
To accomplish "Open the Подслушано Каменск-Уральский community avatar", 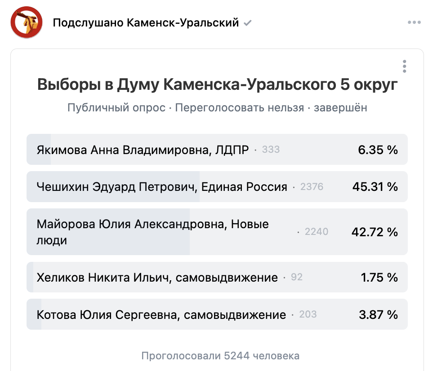I will pos(27,22).
